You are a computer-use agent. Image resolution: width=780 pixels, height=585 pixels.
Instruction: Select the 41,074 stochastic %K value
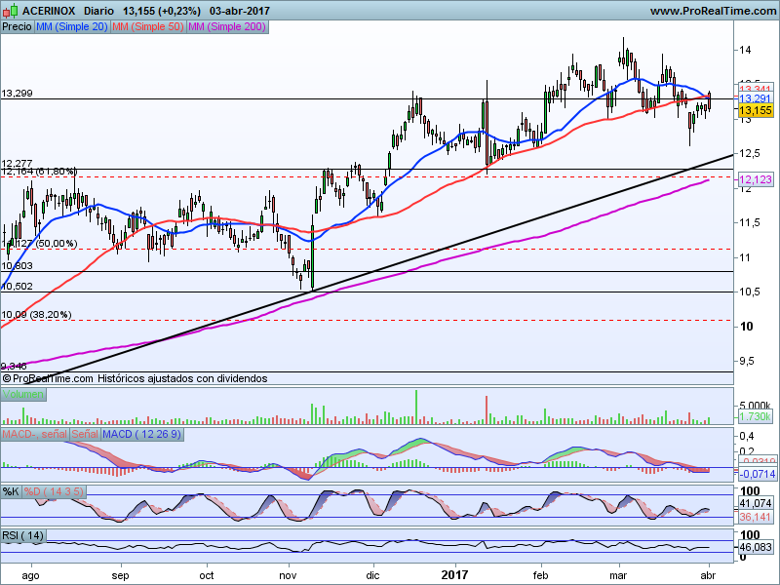pyautogui.click(x=755, y=503)
